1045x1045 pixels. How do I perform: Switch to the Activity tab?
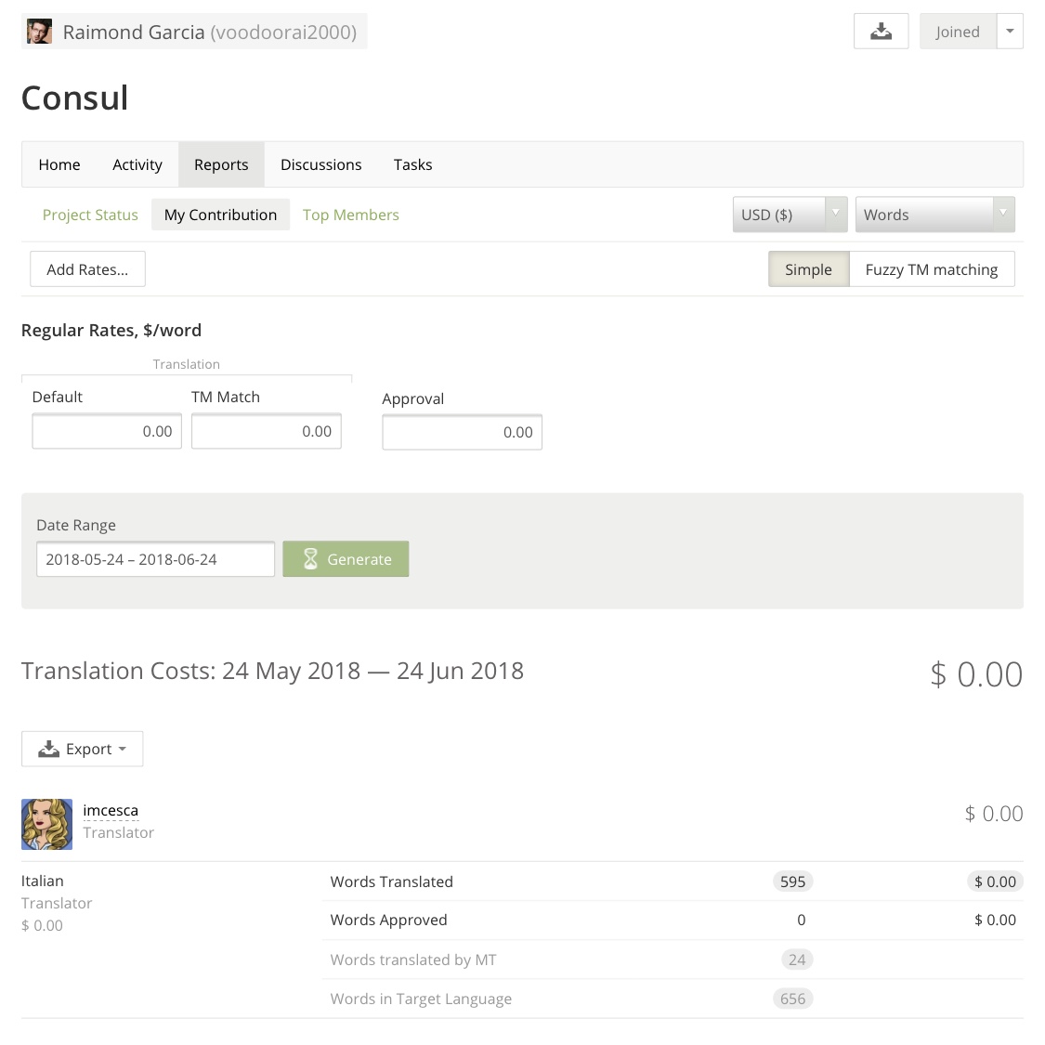(137, 164)
